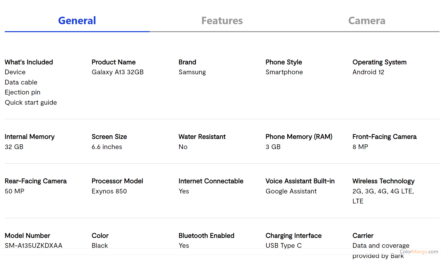Click the Quick start guide item

[31, 102]
